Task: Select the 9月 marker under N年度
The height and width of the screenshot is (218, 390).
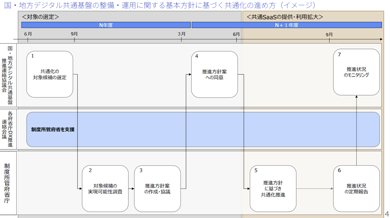Action: pyautogui.click(x=73, y=33)
